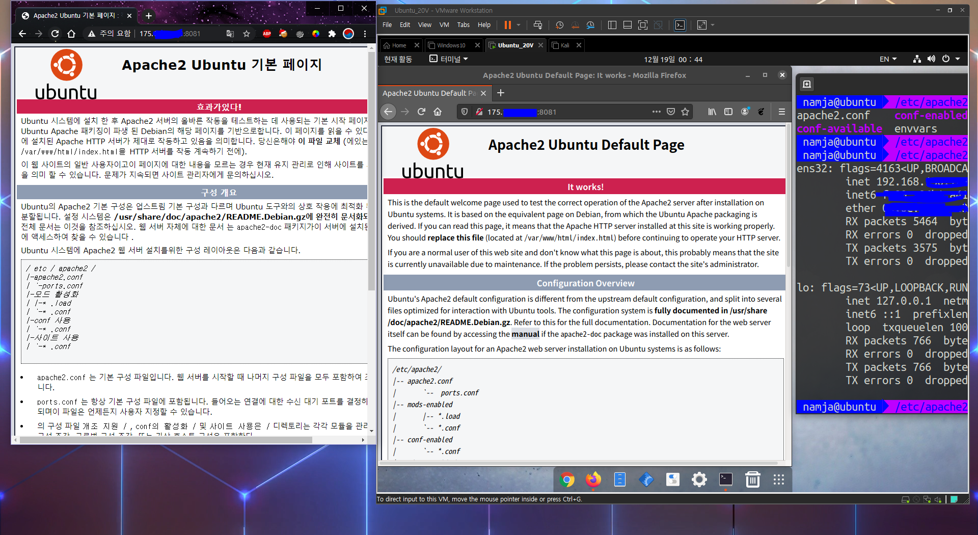Click the 'manual' link on Apache page
This screenshot has width=978, height=535.
point(525,334)
